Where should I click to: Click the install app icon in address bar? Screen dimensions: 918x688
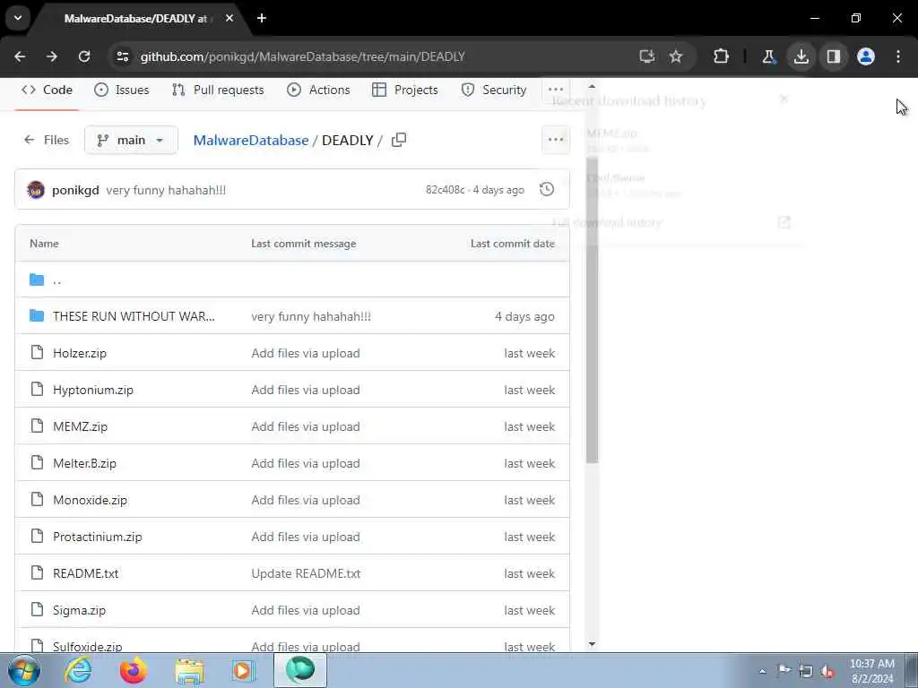[x=647, y=56]
